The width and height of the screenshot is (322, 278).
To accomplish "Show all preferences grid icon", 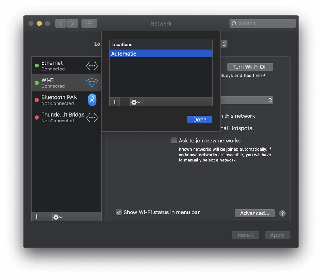I will (x=89, y=24).
